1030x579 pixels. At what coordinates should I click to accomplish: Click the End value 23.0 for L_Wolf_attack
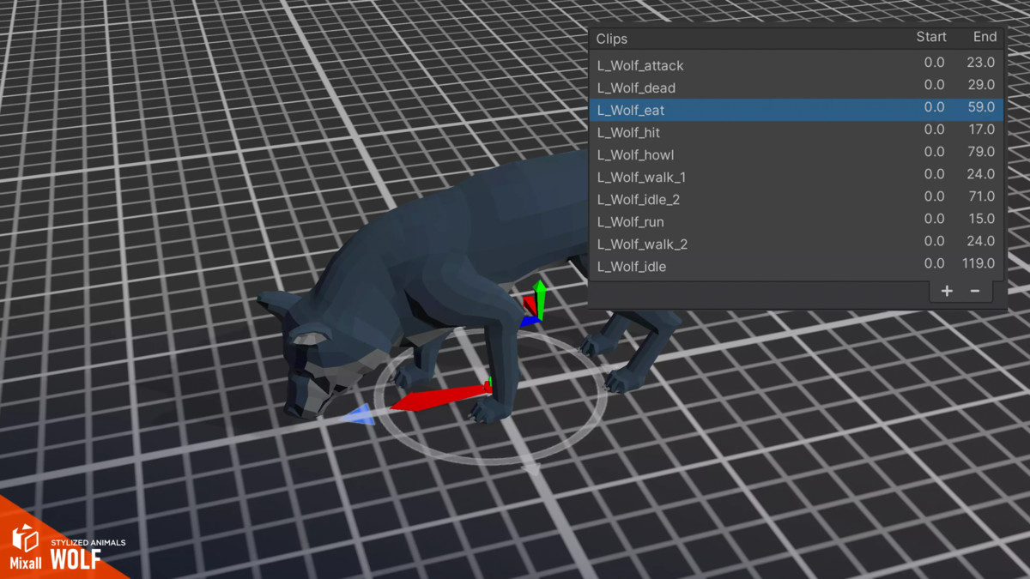[980, 63]
